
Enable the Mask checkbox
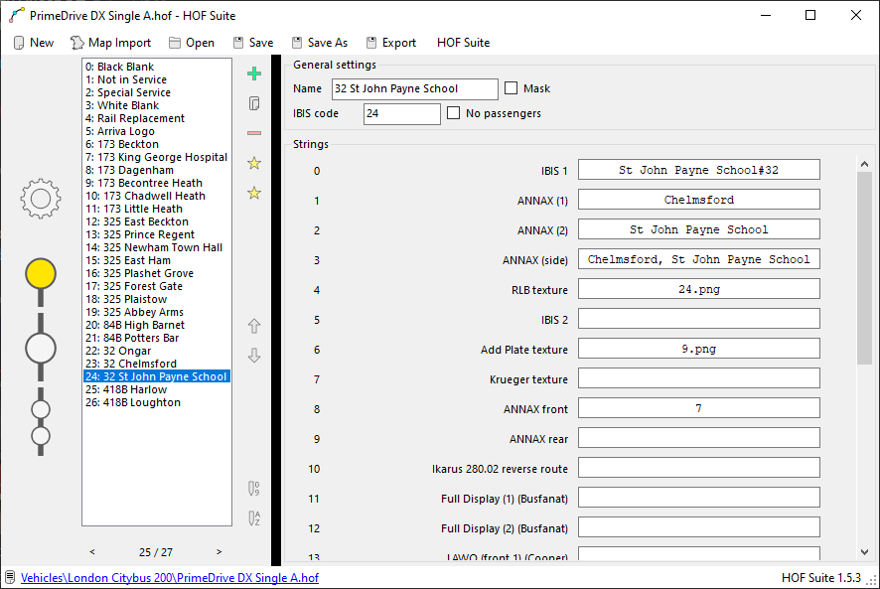coord(512,88)
